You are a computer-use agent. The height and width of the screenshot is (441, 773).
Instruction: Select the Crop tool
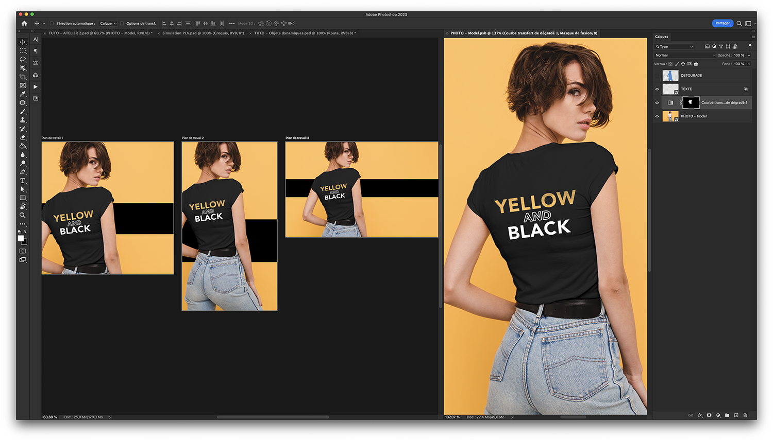tap(23, 77)
